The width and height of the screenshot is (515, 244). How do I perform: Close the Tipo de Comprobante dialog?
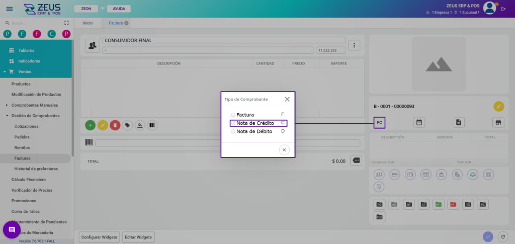pyautogui.click(x=287, y=100)
